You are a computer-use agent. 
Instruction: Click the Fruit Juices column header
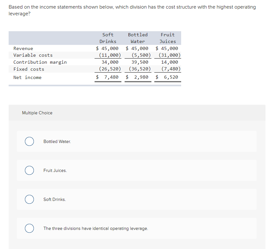pyautogui.click(x=167, y=38)
